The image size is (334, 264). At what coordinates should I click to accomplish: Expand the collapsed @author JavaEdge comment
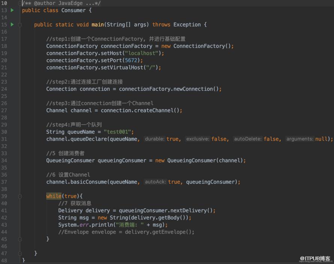click(20, 3)
